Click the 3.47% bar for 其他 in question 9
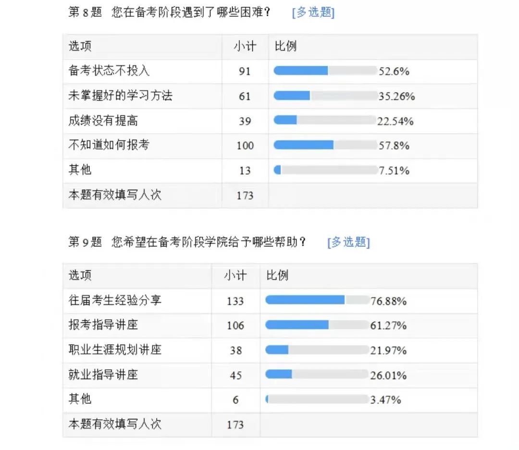Viewport: 519px width, 450px height. [x=317, y=400]
